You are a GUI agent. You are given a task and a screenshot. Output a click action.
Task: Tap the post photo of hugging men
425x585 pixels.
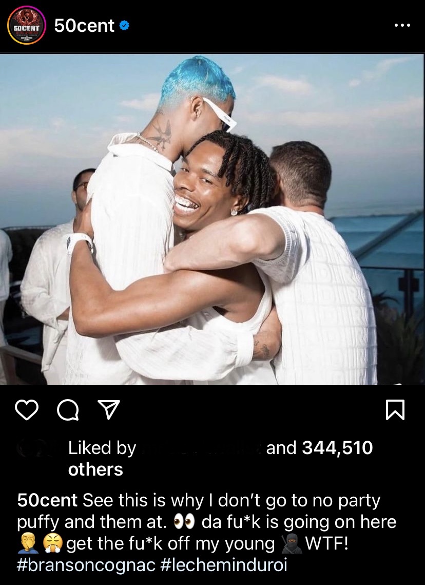click(212, 219)
